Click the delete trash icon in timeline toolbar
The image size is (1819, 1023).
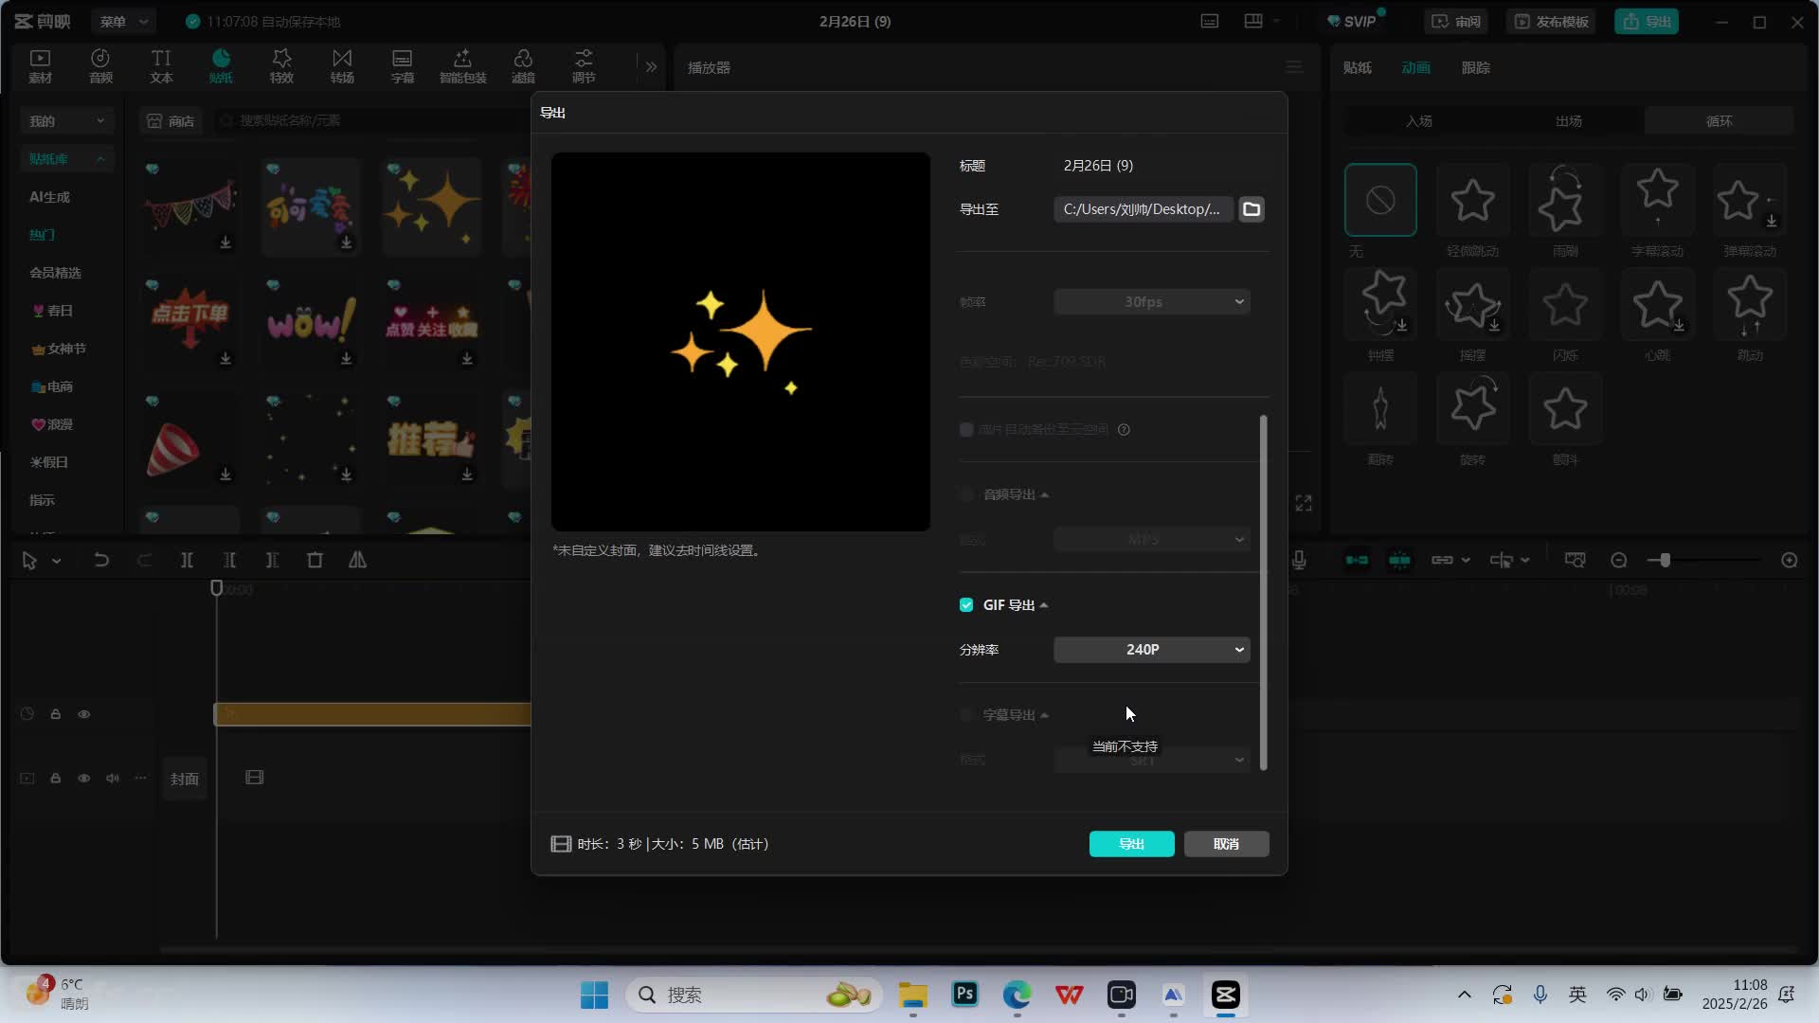315,561
